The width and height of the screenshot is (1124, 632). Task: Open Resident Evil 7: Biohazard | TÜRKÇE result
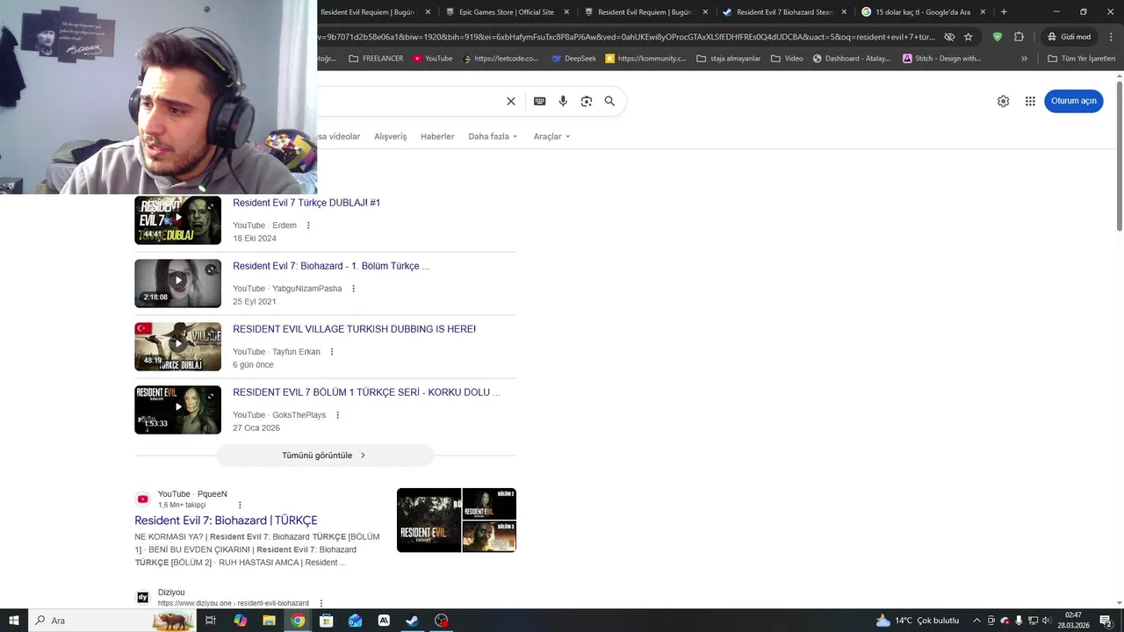pyautogui.click(x=226, y=521)
